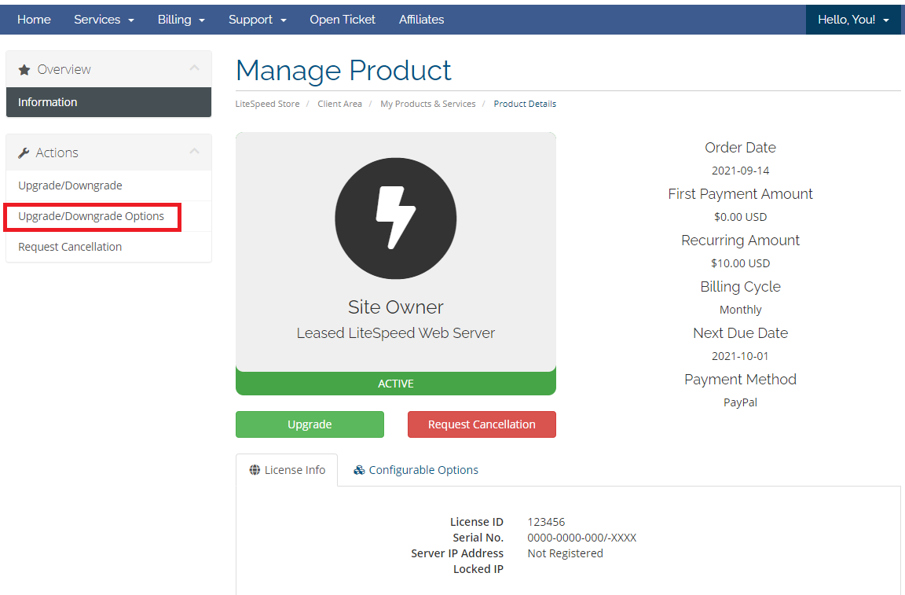
Task: Click the PayPal payment method value
Action: [741, 402]
